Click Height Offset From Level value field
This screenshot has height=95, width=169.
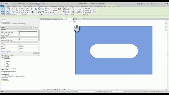coord(28,32)
